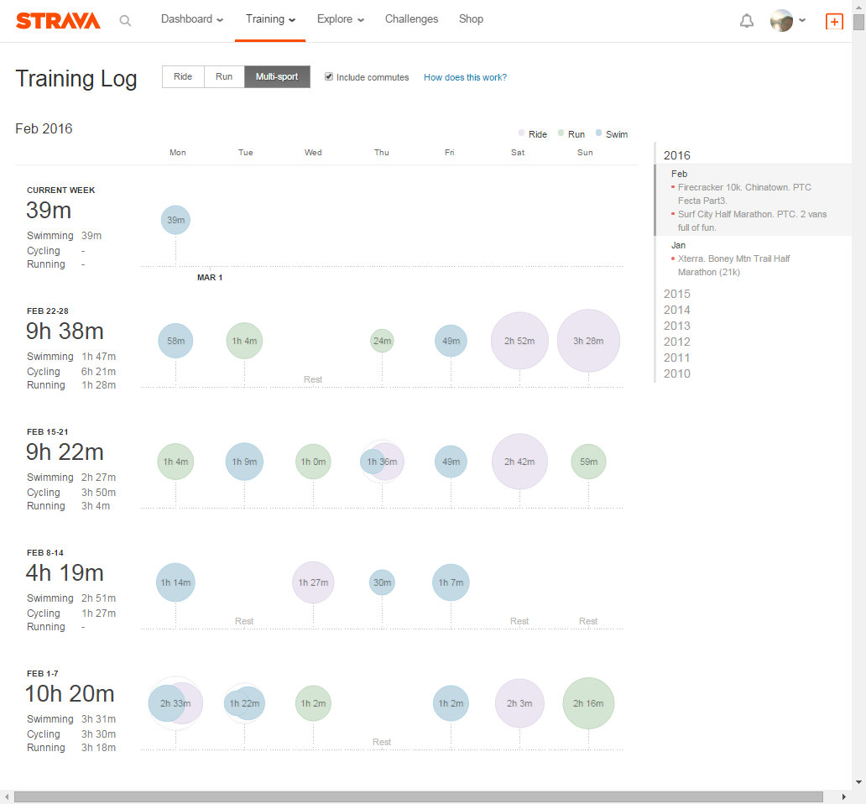The image size is (866, 804).
Task: Expand the Dashboard dropdown menu
Action: click(192, 19)
